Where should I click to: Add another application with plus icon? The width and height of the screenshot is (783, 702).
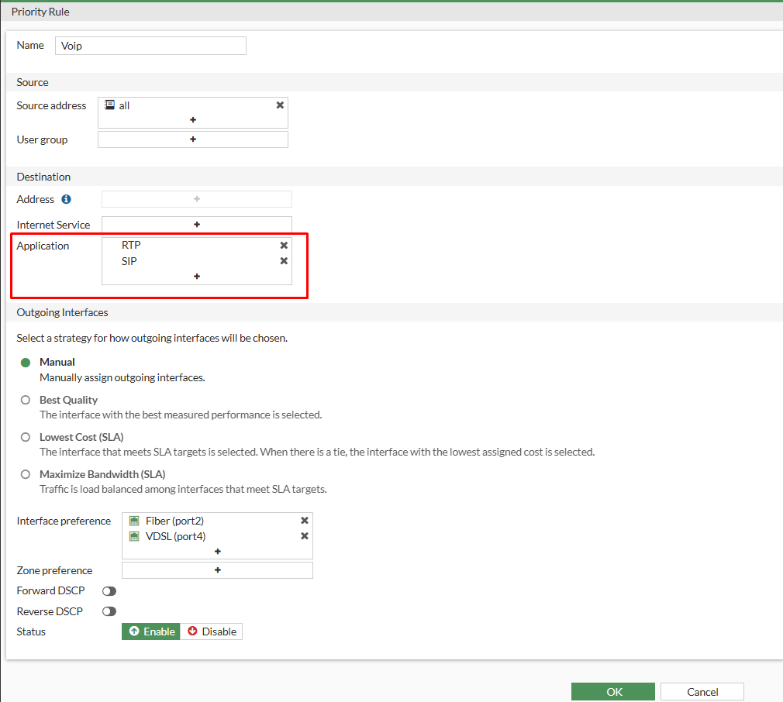197,276
